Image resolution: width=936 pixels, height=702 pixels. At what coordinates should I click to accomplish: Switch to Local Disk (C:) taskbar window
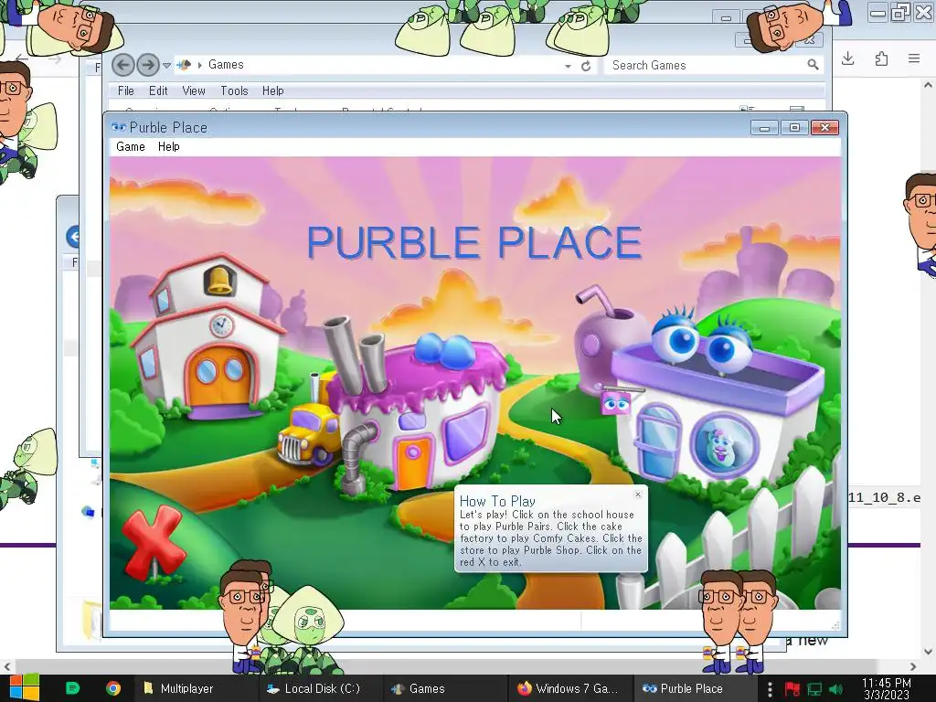click(320, 688)
